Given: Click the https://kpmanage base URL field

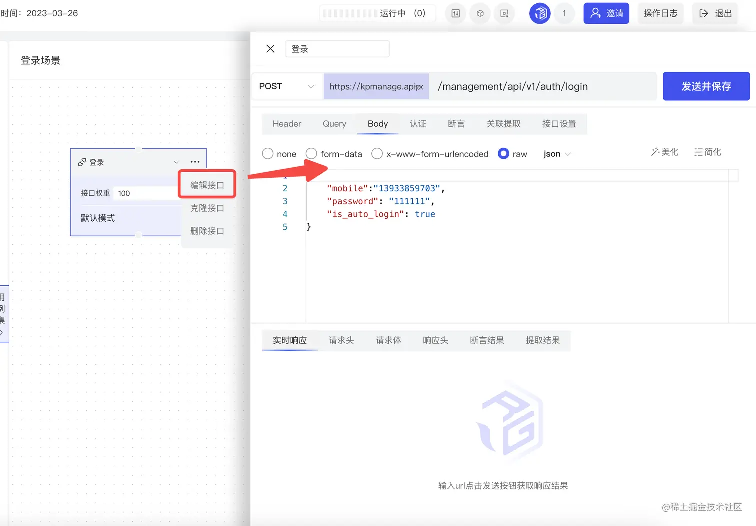Looking at the screenshot, I should pos(376,86).
